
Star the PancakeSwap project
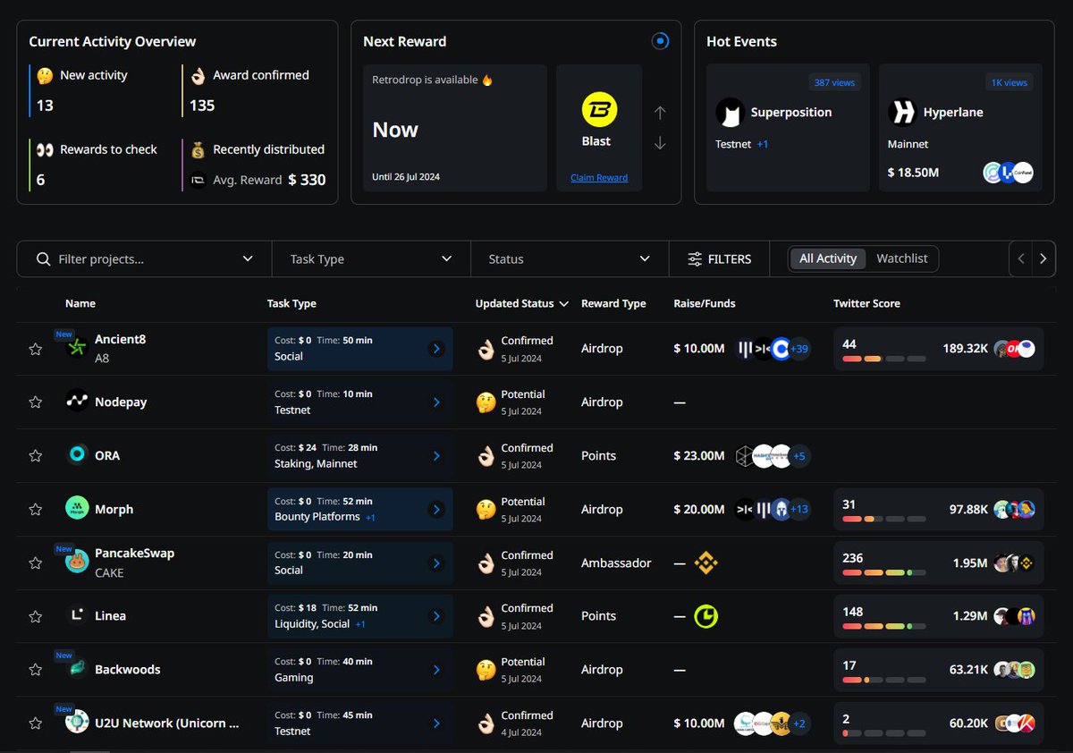pos(36,563)
